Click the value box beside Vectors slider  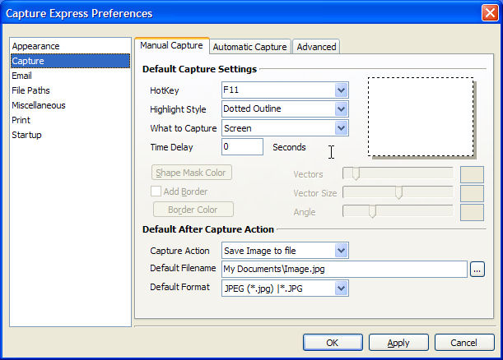(x=472, y=174)
